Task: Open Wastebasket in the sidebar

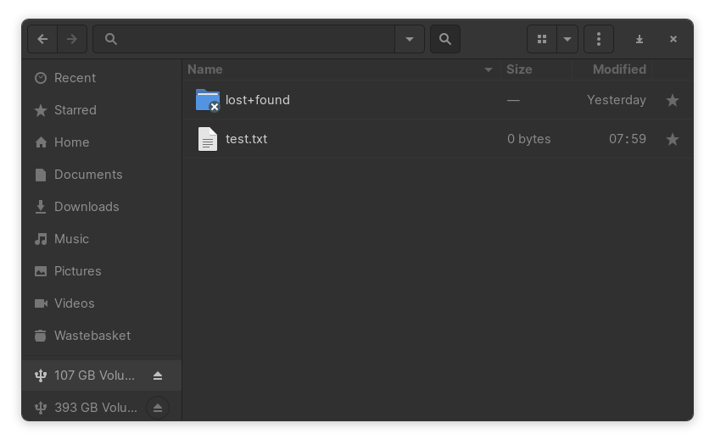Action: (x=92, y=336)
